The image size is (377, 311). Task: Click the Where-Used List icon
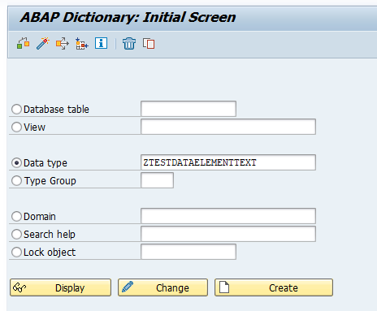(63, 43)
